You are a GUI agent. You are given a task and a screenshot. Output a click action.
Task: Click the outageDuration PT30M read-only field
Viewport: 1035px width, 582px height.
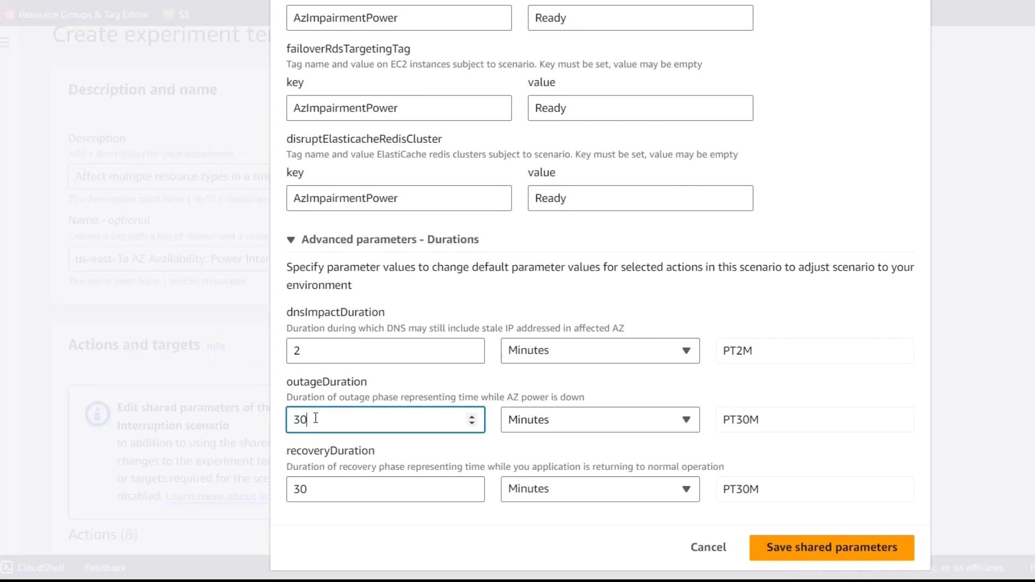click(x=814, y=420)
